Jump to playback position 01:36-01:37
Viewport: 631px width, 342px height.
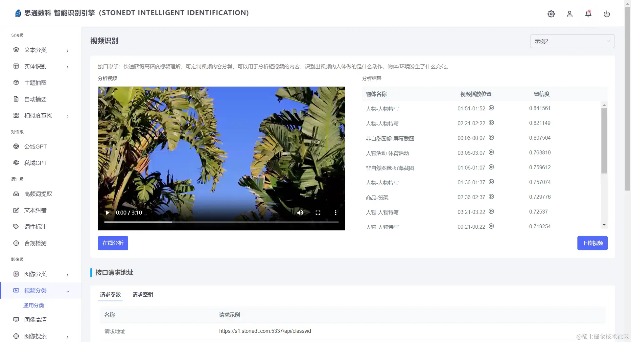(x=491, y=182)
